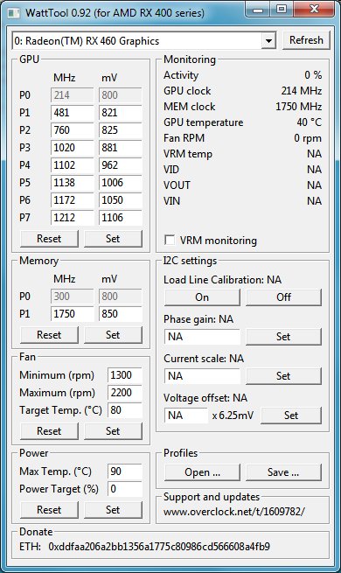Click the Max Temp field showing 90
Viewport: 341px width, 573px height.
[x=125, y=472]
